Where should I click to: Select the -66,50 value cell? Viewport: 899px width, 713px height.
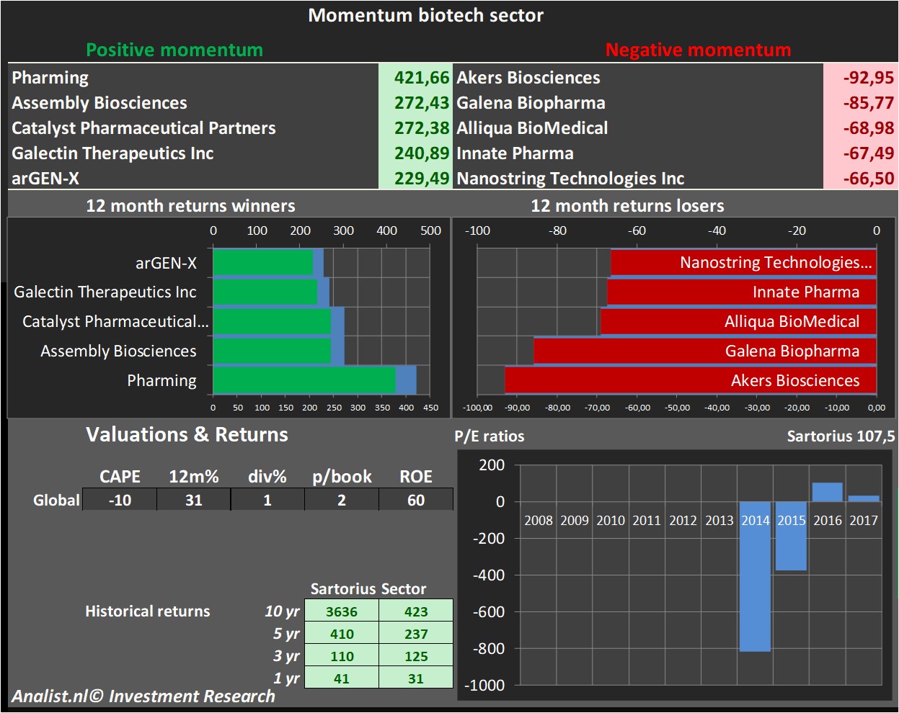click(860, 178)
